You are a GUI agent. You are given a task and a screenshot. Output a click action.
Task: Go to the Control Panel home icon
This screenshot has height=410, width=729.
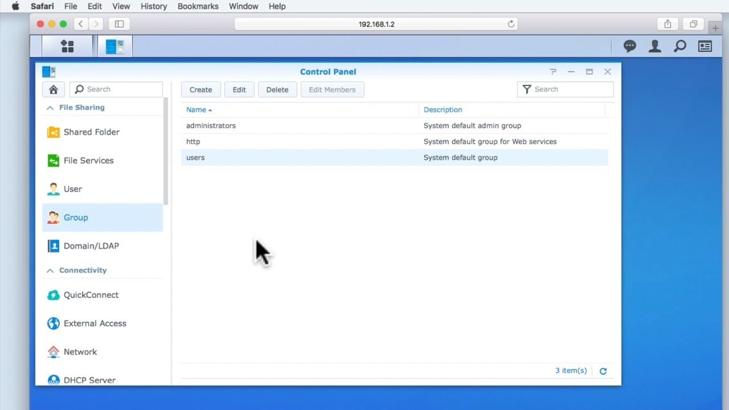(x=54, y=89)
